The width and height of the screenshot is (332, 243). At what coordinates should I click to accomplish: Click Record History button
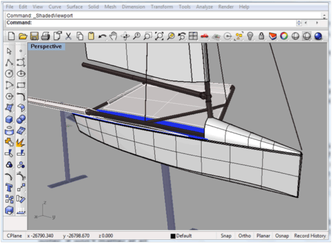tap(310, 236)
